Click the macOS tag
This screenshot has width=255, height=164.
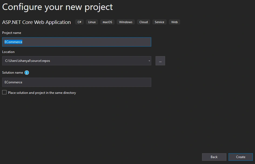tap(107, 22)
